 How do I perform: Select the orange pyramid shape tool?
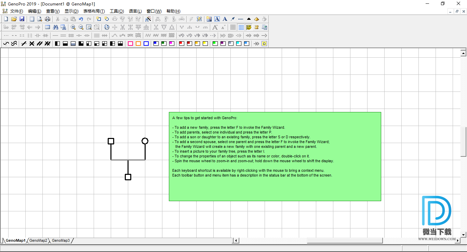(x=256, y=19)
